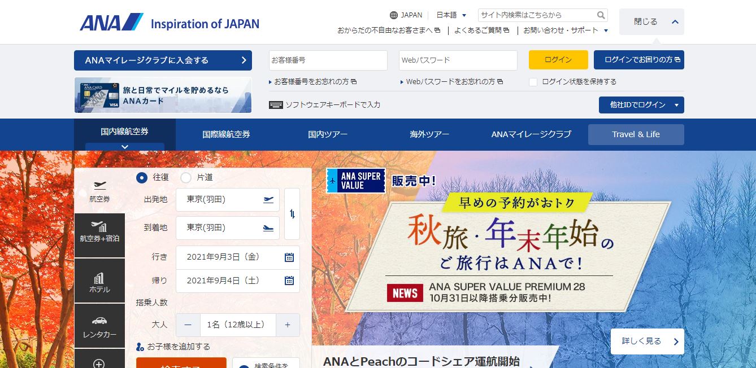Click the search magnifier icon
The height and width of the screenshot is (368, 756).
click(601, 15)
